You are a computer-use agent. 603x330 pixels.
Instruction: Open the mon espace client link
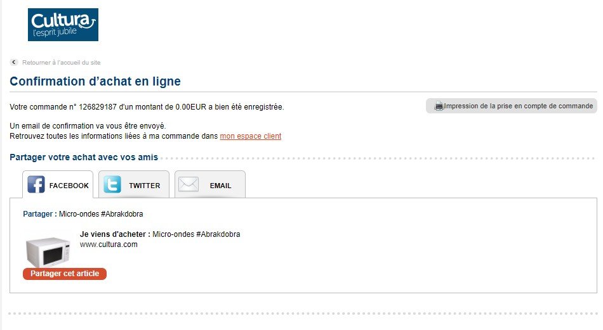(250, 136)
